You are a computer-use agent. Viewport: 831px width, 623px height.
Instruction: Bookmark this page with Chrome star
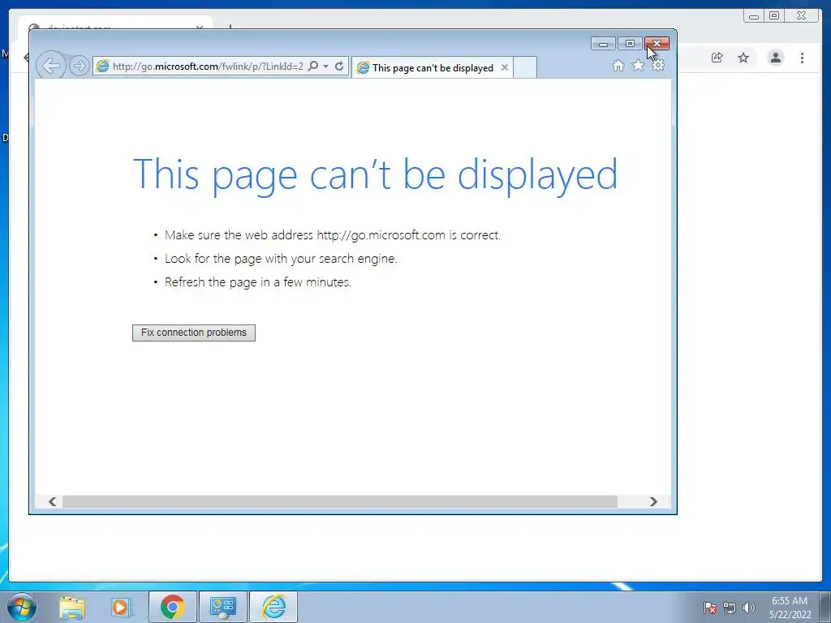[x=743, y=58]
